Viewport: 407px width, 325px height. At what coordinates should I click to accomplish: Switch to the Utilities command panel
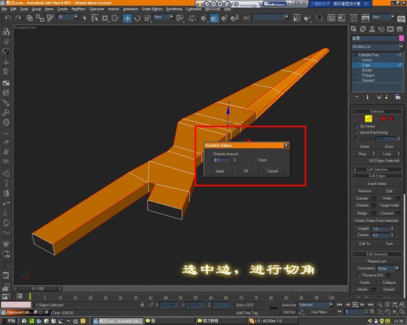pos(399,29)
